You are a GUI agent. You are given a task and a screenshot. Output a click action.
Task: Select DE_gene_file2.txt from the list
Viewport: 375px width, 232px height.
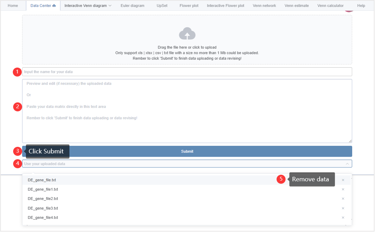43,199
